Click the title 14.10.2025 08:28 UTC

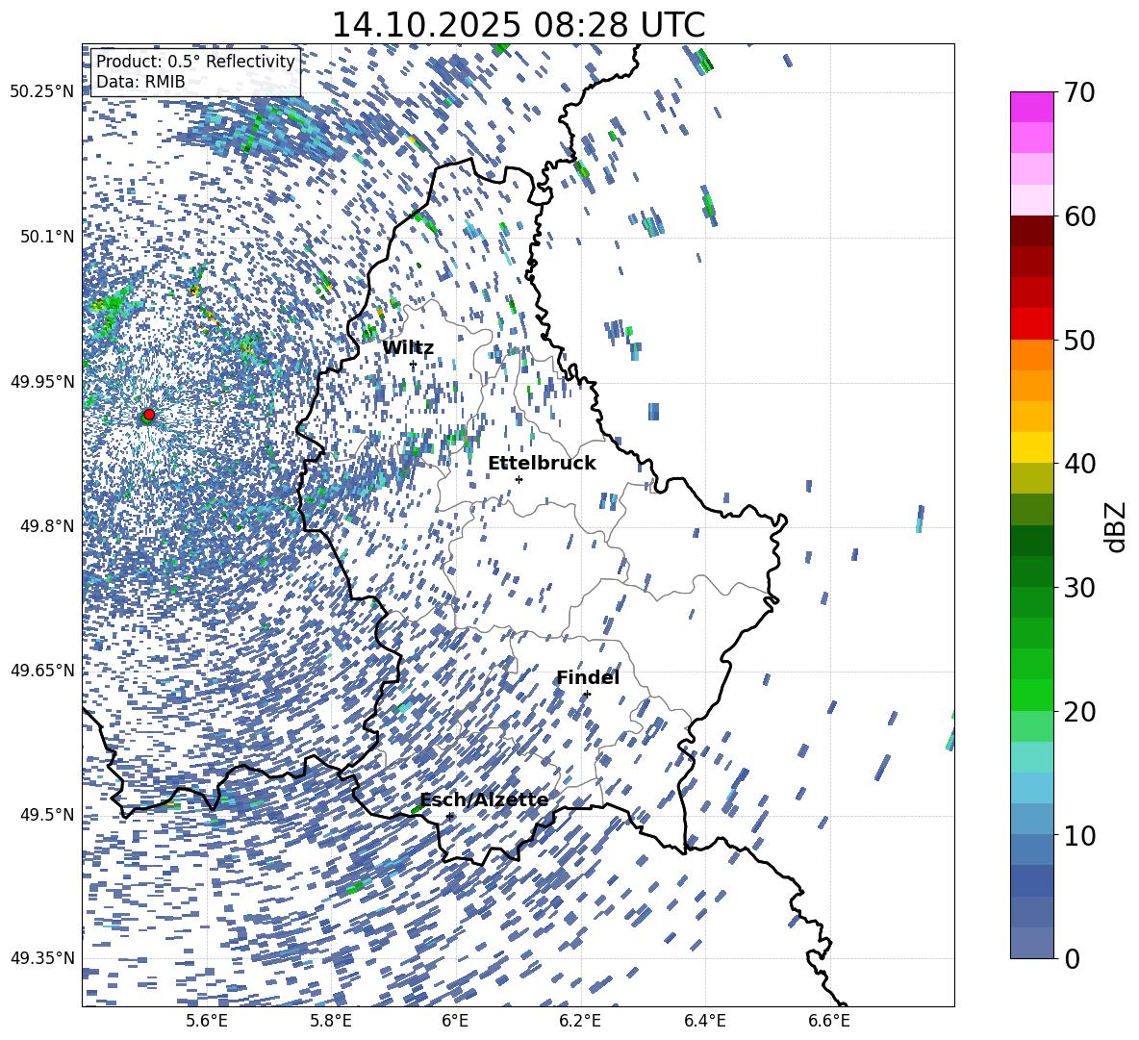click(518, 25)
